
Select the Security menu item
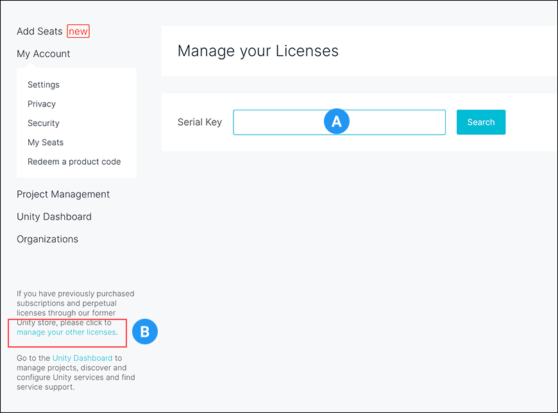[x=43, y=122]
